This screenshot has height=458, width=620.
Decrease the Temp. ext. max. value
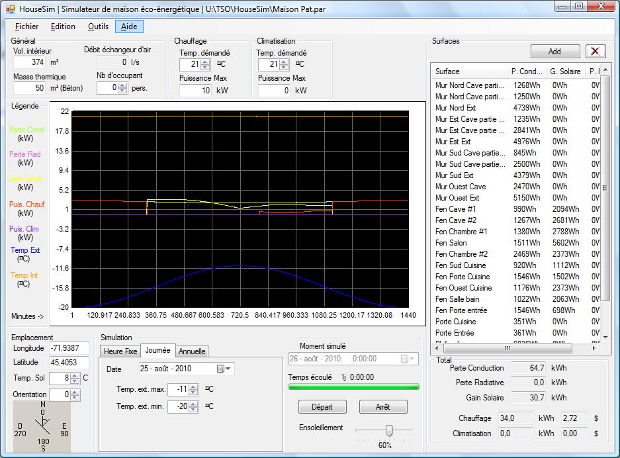tap(194, 392)
